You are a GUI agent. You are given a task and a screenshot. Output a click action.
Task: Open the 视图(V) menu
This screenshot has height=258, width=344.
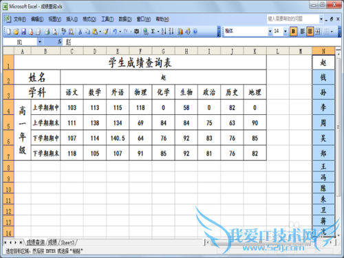(54, 19)
